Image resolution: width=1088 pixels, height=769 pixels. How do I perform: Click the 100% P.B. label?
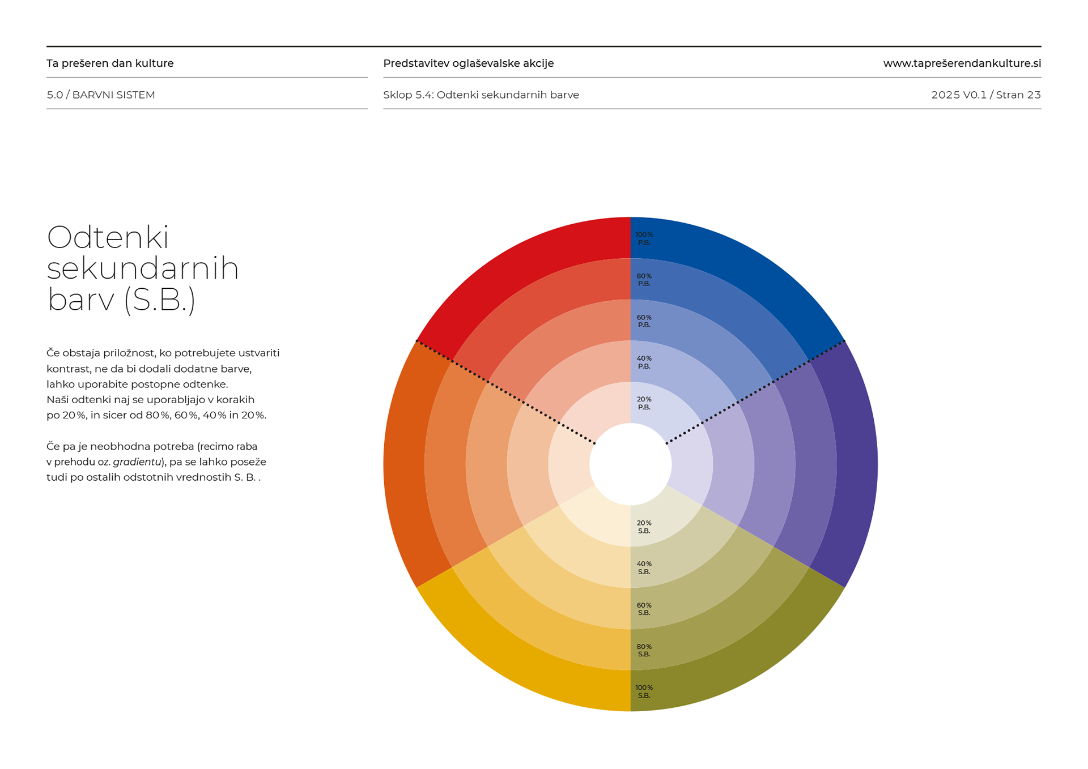click(644, 238)
